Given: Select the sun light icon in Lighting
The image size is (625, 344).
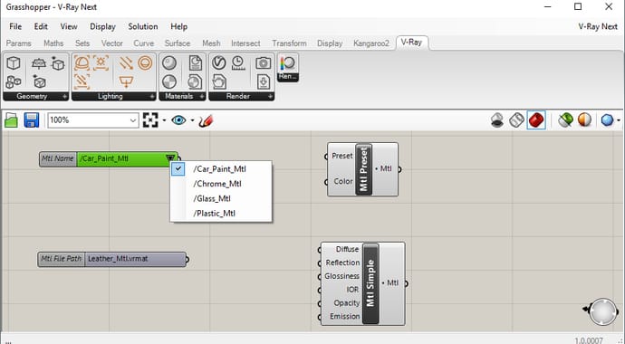Looking at the screenshot, I should click(101, 62).
